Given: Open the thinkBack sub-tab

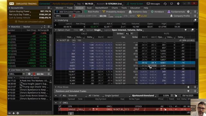Looking at the screenshot, I should click(157, 12).
